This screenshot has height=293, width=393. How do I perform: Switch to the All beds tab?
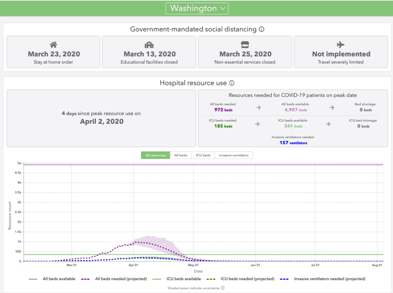pos(181,155)
